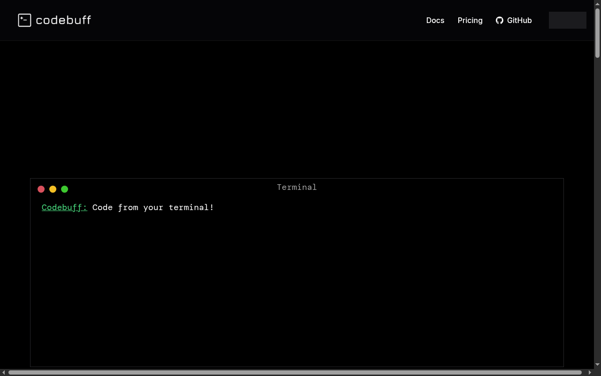
Task: Visit the GitHub repository link
Action: tap(514, 20)
